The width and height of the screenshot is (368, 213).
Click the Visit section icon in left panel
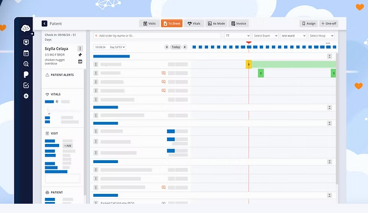[x=47, y=133]
